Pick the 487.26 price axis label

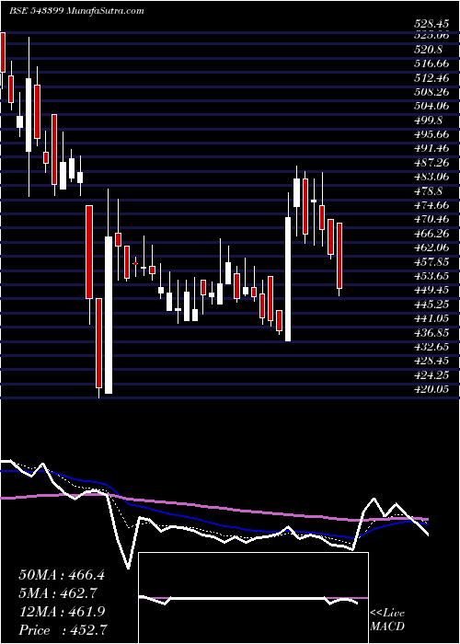click(431, 163)
